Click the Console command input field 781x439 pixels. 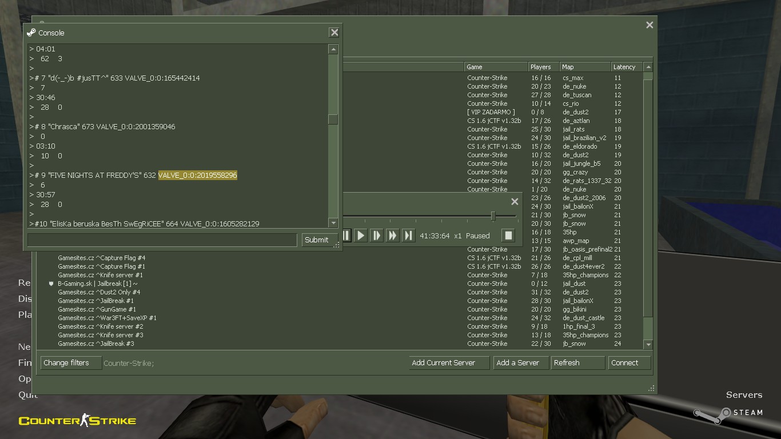[x=162, y=240]
